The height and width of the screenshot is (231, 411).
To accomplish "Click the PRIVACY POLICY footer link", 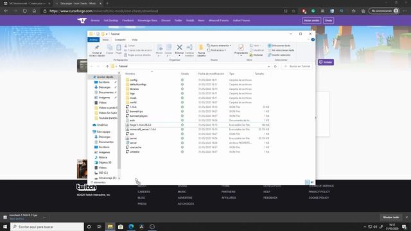I will coord(319,192).
